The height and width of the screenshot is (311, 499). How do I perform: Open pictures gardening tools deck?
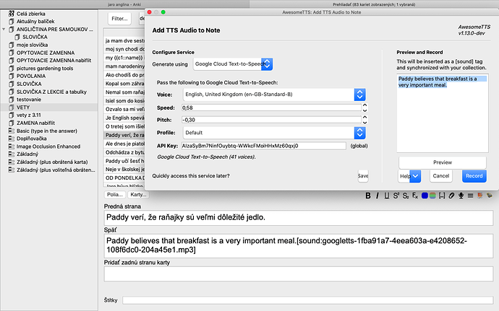(x=45, y=69)
